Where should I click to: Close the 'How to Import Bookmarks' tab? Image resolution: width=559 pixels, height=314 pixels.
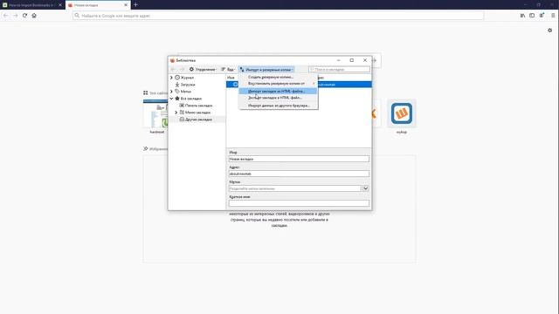(60, 5)
